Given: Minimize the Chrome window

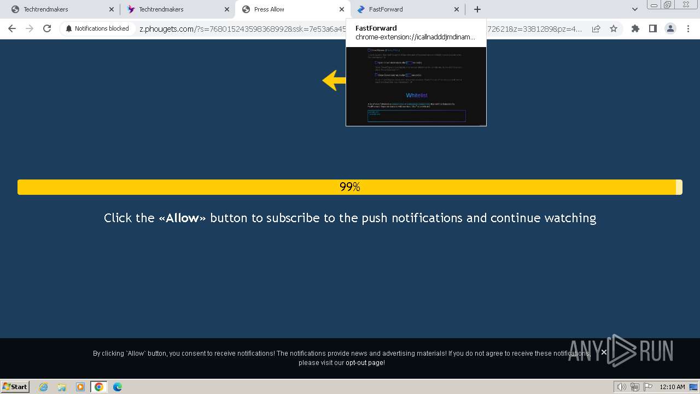Looking at the screenshot, I should point(654,5).
